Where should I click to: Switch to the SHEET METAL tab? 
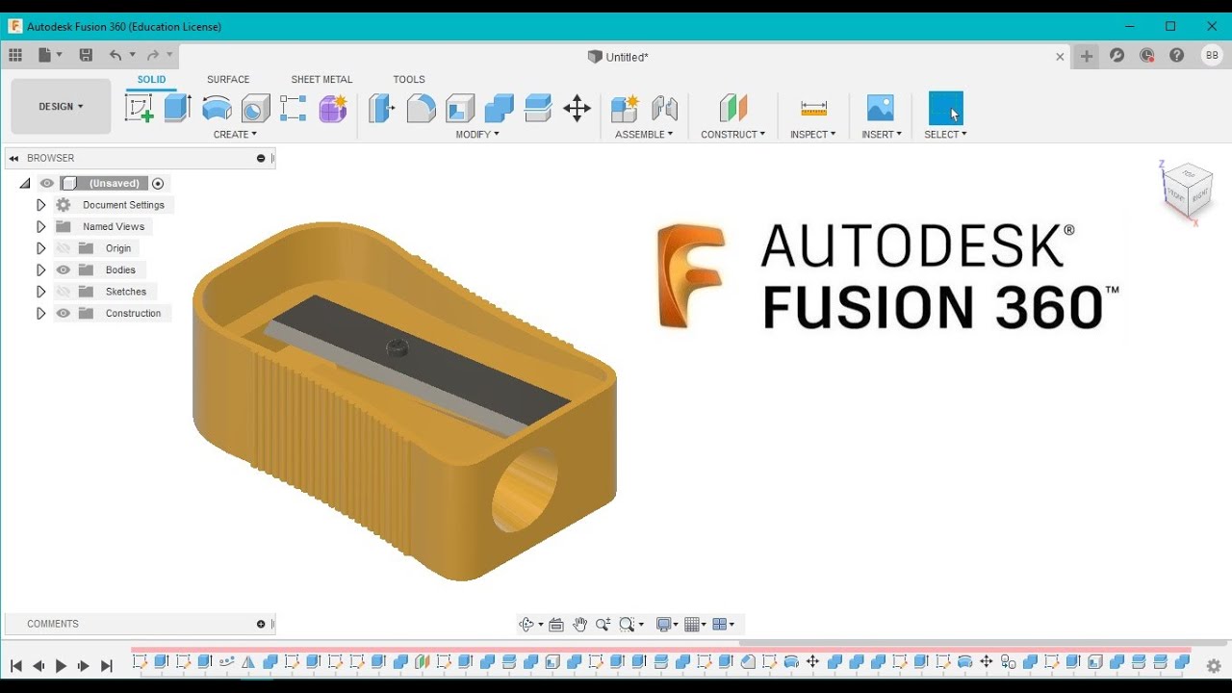[321, 80]
